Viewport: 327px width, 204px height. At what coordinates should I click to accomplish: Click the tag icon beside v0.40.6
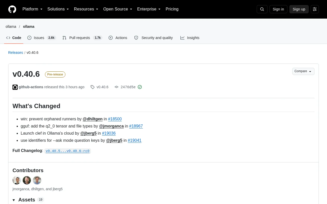pyautogui.click(x=92, y=87)
